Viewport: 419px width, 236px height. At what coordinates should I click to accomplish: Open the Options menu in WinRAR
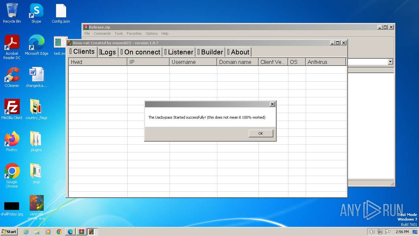[152, 33]
